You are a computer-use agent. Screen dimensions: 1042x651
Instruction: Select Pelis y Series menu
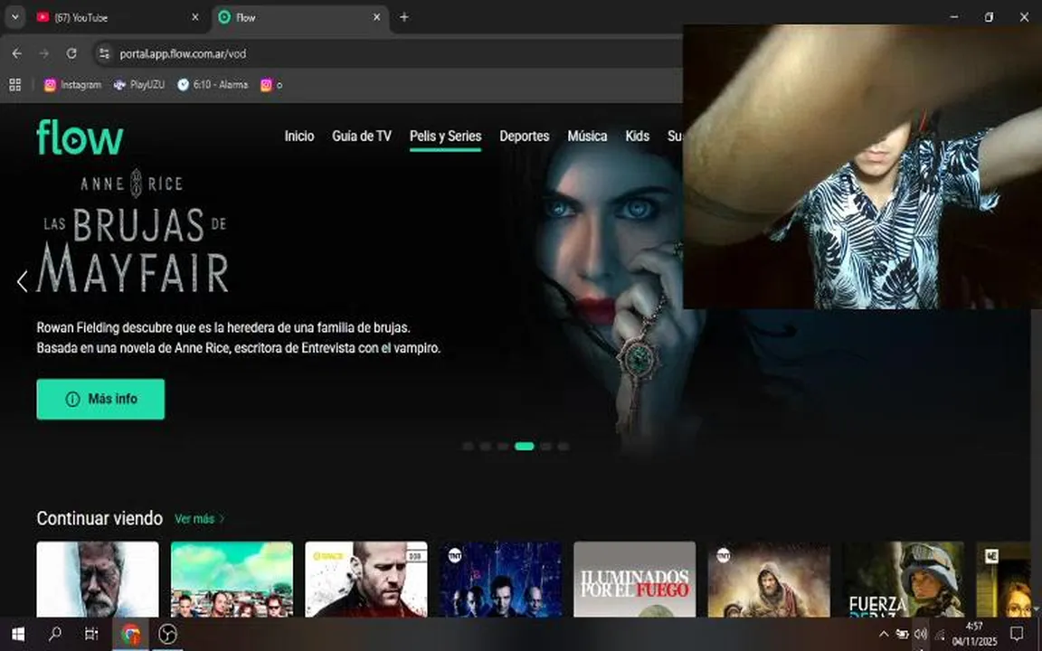tap(445, 137)
